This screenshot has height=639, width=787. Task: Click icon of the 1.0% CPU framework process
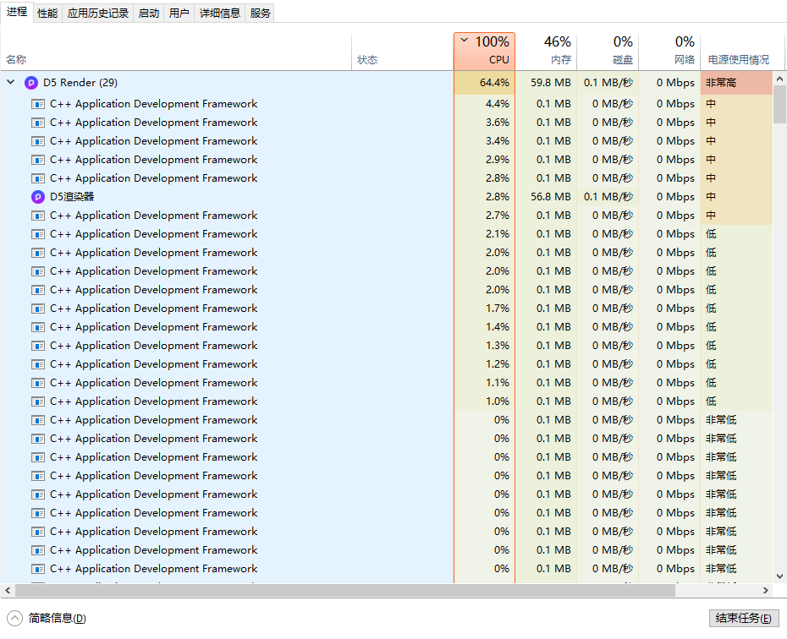tap(37, 401)
